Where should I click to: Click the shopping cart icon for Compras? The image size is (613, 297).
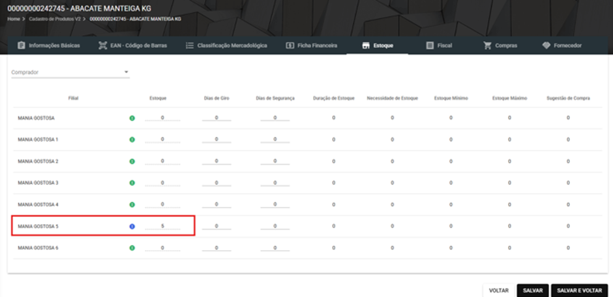click(x=487, y=46)
